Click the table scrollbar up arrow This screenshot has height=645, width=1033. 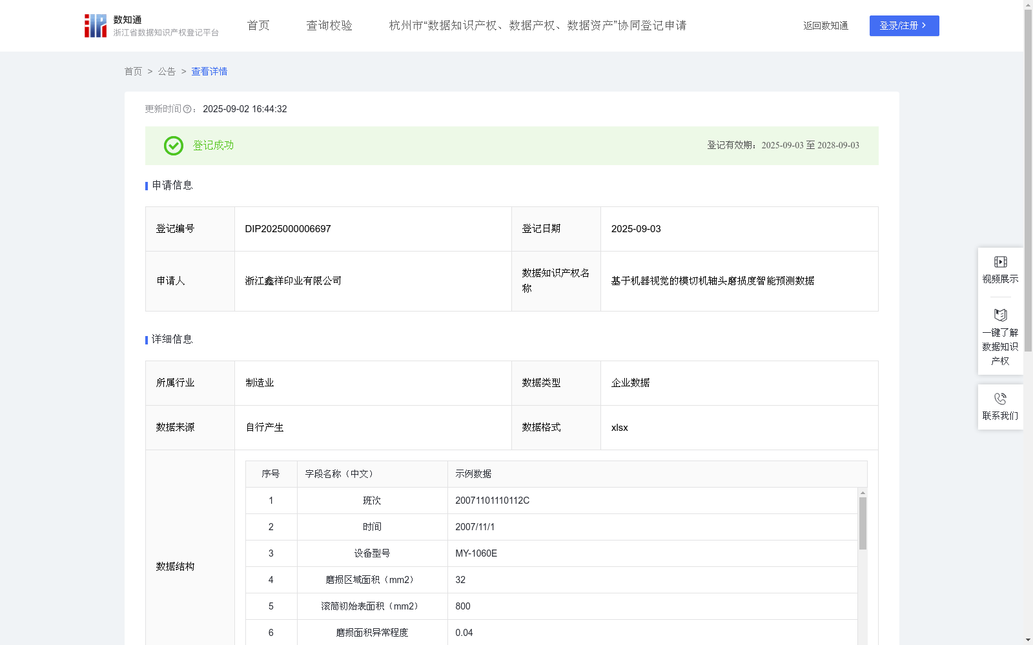[863, 493]
